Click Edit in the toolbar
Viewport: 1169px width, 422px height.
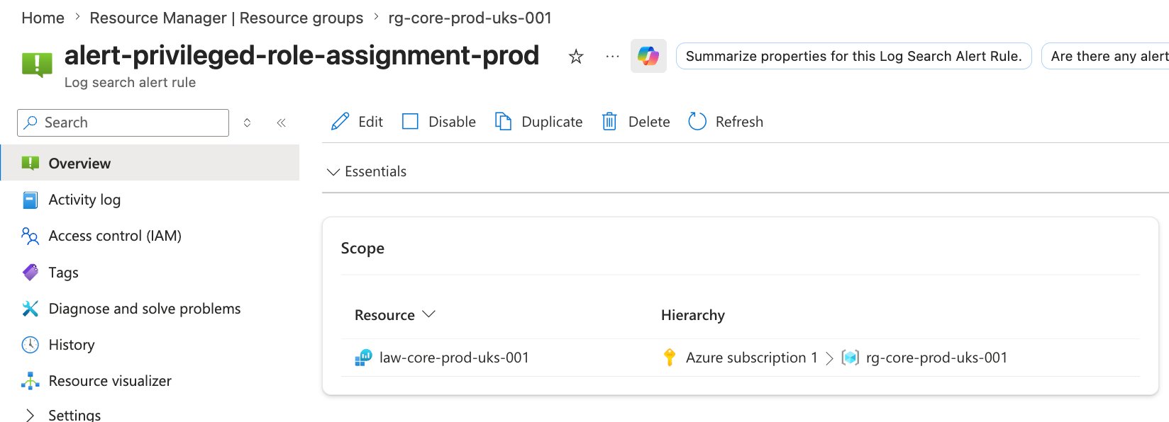click(357, 122)
